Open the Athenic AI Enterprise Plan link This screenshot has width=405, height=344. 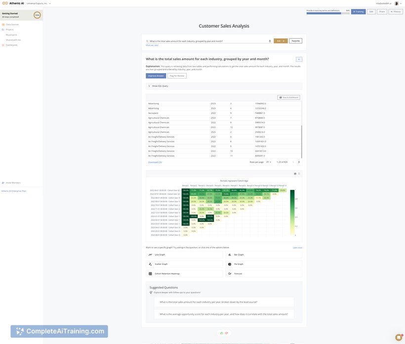[x=14, y=191]
